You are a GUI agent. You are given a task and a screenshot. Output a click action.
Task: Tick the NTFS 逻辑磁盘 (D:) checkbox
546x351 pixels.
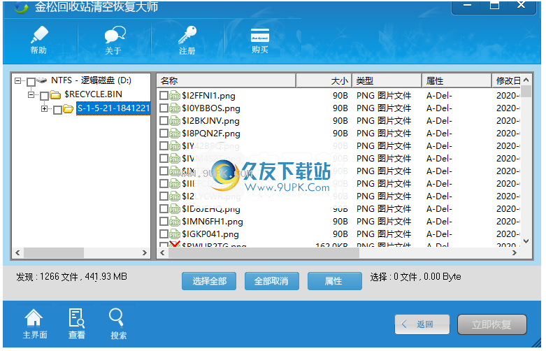point(31,82)
